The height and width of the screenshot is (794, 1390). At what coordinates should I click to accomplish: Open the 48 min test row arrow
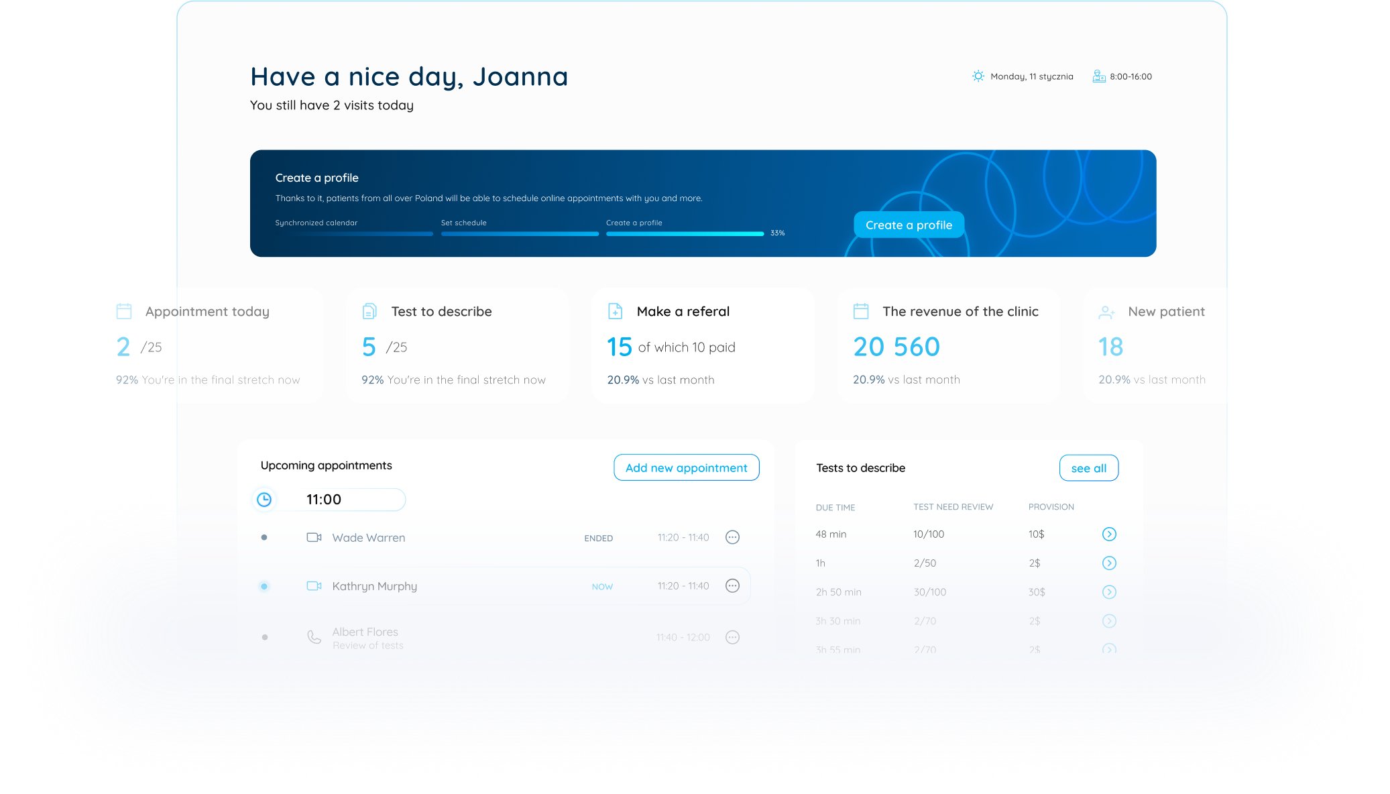pos(1109,534)
